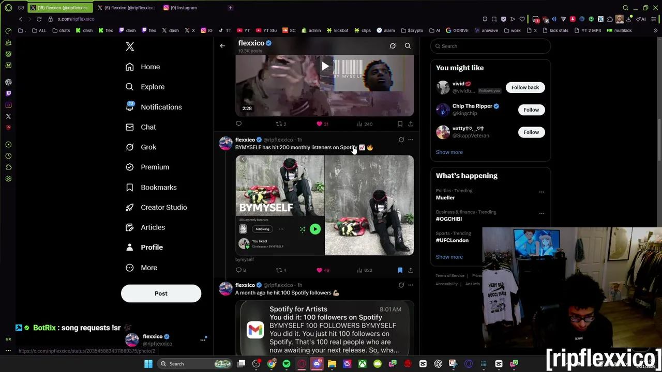The width and height of the screenshot is (662, 372).
Task: Remove bookmark on 200 listeners post
Action: point(400,270)
